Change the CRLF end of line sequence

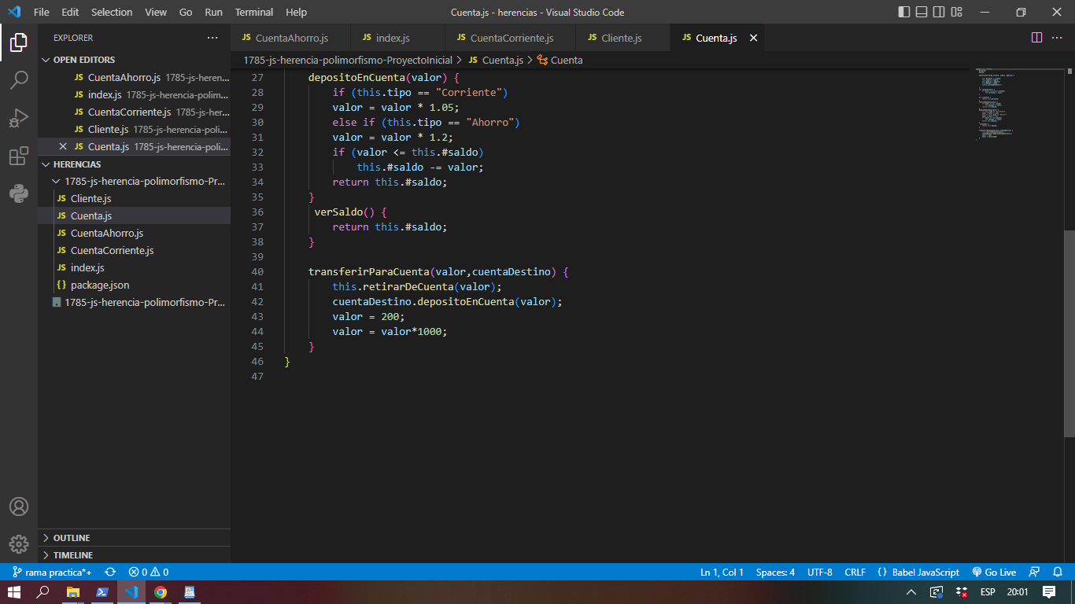(855, 573)
